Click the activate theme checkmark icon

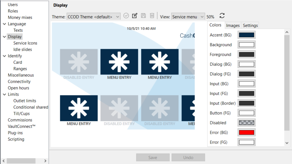tap(126, 16)
